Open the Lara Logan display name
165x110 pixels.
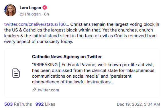(30, 8)
